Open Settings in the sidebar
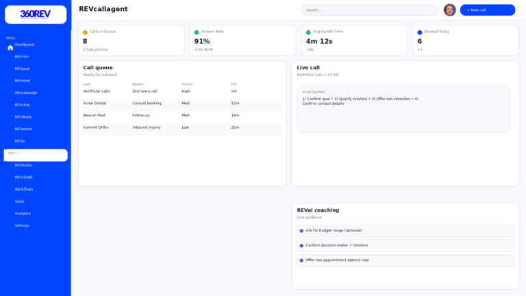 tap(22, 225)
